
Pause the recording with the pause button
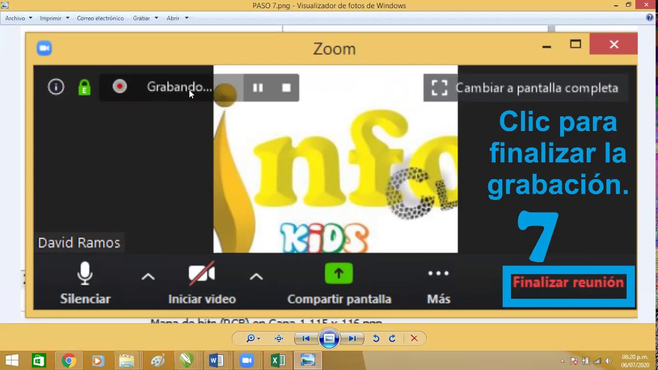coord(258,88)
